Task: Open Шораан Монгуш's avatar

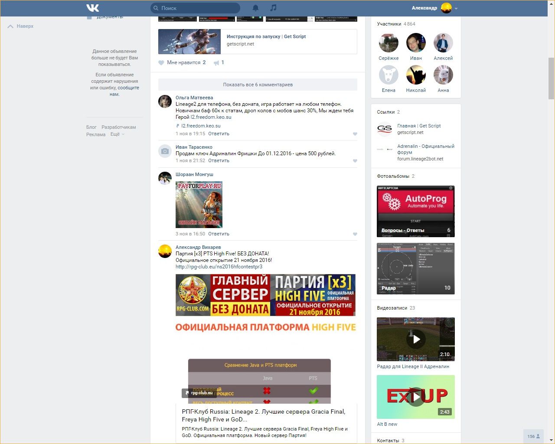Action: (x=165, y=178)
